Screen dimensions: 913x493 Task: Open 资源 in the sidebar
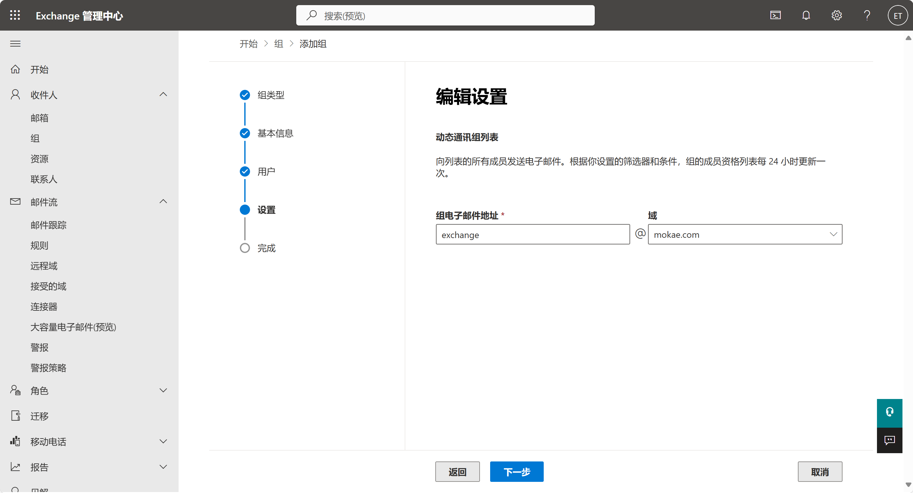point(39,159)
